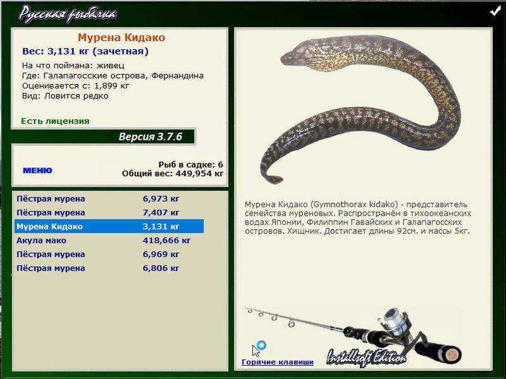Viewport: 506px width, 379px height.
Task: Select Пёстрая мурена 6,969 кг row
Action: [x=109, y=254]
